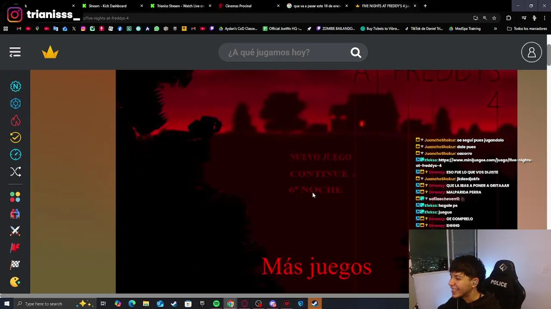
Task: Open the hamburger menu on Minijuegos
Action: (x=15, y=52)
